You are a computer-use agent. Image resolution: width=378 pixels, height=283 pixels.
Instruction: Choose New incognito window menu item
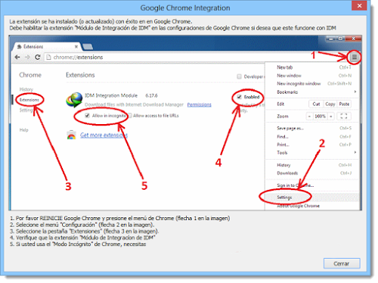[x=312, y=83]
